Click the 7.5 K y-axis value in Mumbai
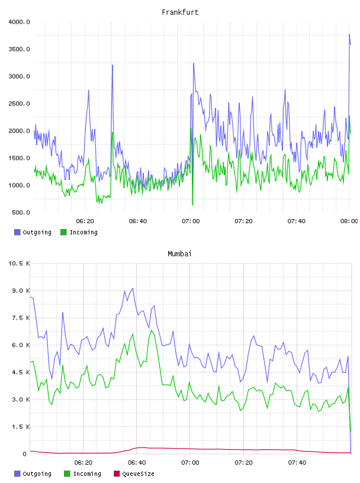360x483 pixels. point(21,318)
